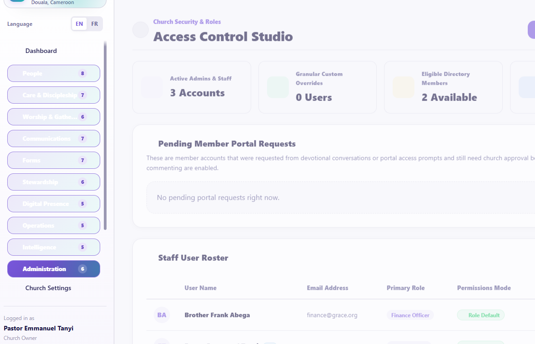The image size is (535, 344).
Task: Expand the Worship & Gatherings group
Action: coord(53,117)
